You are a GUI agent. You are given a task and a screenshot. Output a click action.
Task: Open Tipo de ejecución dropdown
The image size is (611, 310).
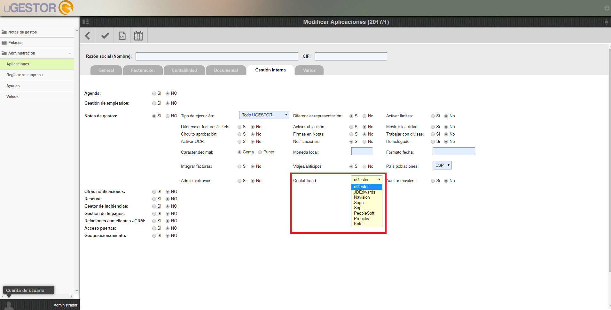point(264,115)
